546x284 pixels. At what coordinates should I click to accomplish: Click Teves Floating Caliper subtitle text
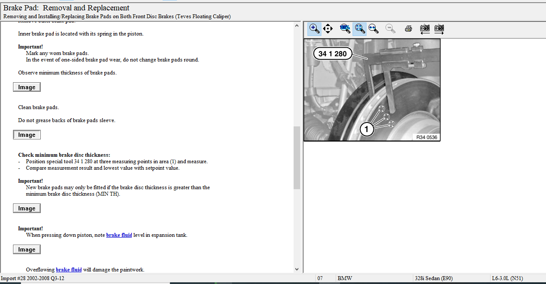point(117,16)
